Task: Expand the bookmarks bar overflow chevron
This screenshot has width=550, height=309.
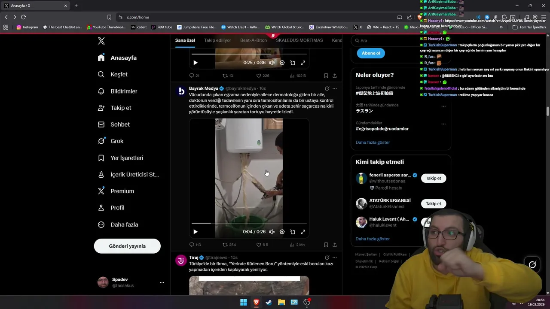Action: (x=501, y=27)
